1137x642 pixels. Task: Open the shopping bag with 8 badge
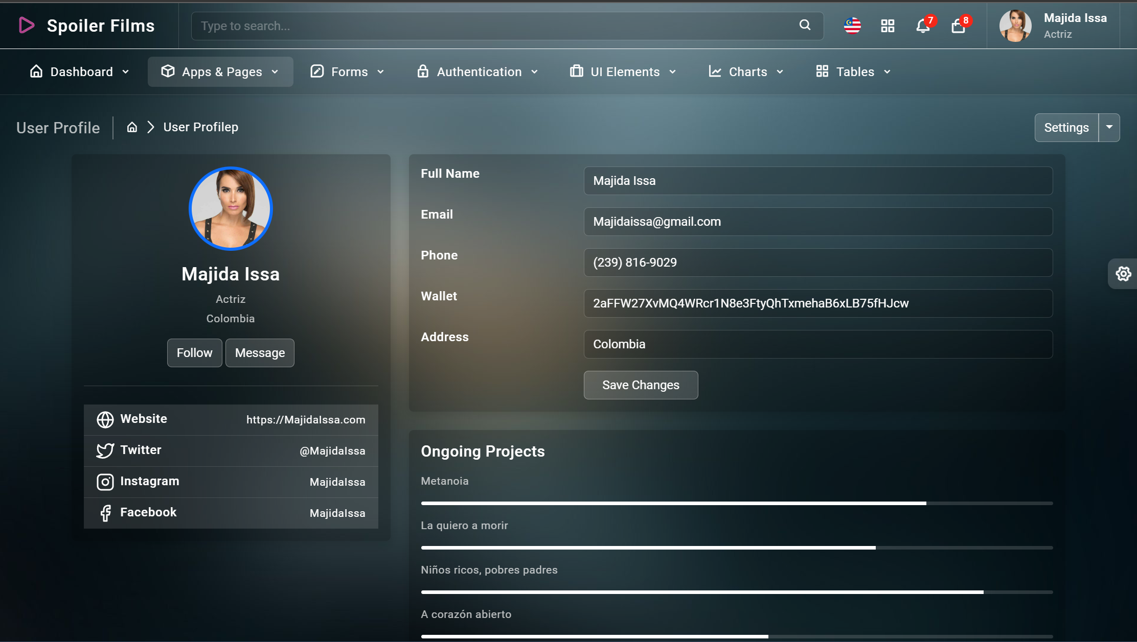click(x=958, y=26)
